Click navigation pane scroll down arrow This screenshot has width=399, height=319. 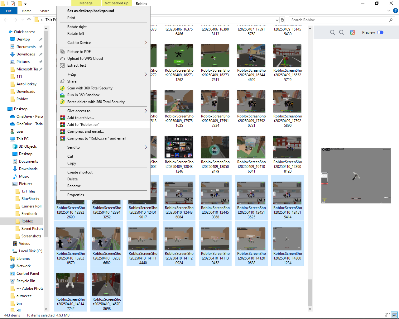pos(46,309)
